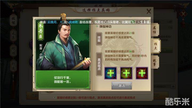The width and height of the screenshot is (192, 108).
Task: Click the 激活 button
Action: click(x=122, y=86)
